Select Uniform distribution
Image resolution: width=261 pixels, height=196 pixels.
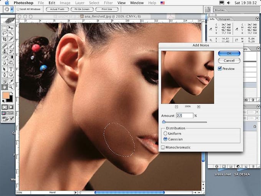[x=165, y=133]
